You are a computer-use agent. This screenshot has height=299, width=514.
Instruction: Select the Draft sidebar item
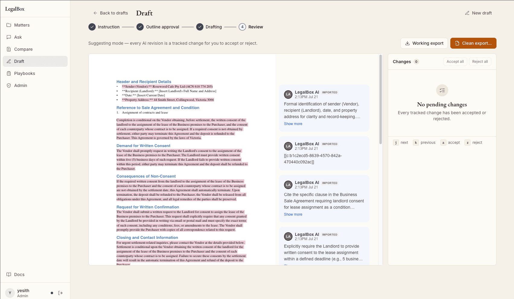35,61
